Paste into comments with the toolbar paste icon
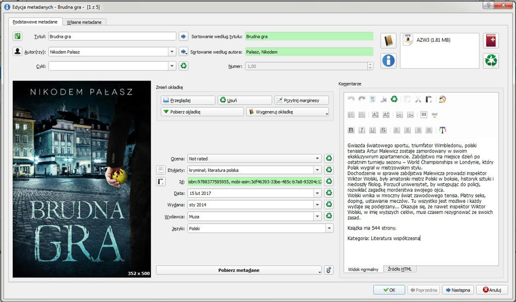This screenshot has width=516, height=302. (428, 99)
